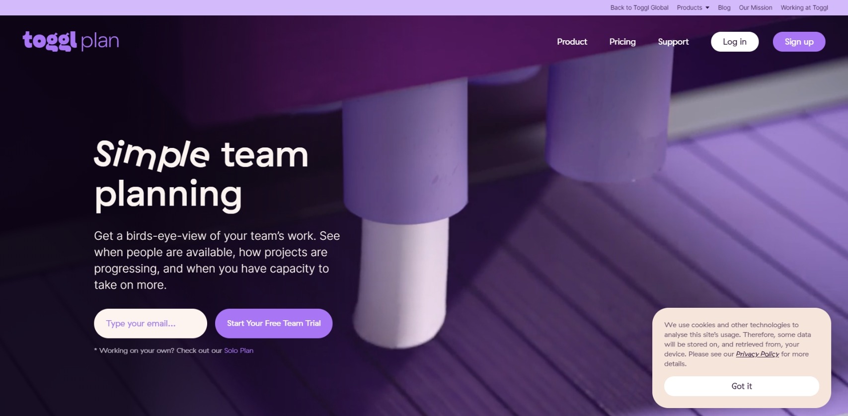Click the Simple team planning headline

201,175
